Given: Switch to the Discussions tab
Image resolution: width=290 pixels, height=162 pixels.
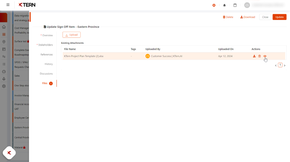Looking at the screenshot, I should (46, 74).
